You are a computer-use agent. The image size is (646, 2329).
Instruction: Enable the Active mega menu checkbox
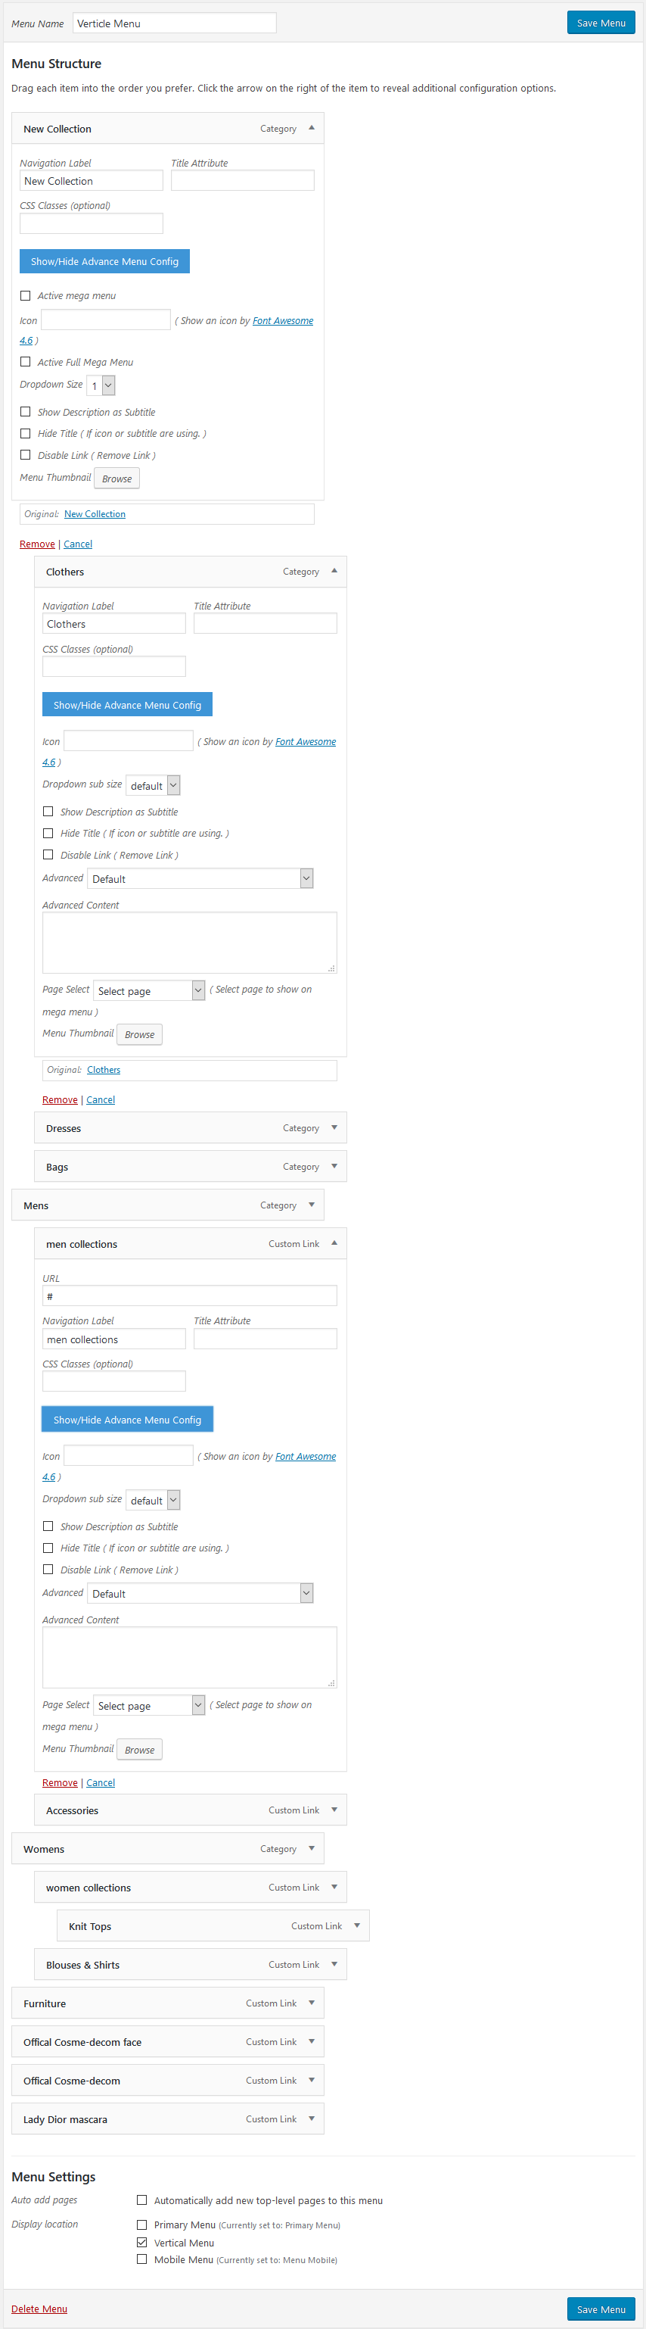point(25,295)
